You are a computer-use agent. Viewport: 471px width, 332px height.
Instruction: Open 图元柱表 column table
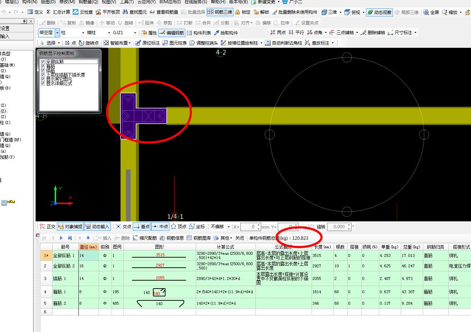(175, 43)
